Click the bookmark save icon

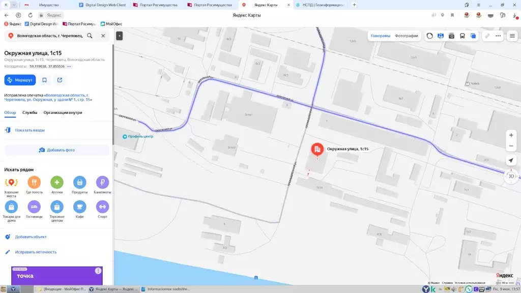[x=44, y=80]
